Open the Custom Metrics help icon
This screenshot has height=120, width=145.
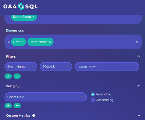pos(34,115)
